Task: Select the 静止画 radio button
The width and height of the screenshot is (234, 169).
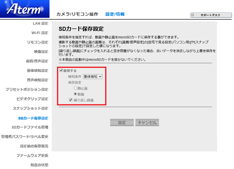Action: click(x=75, y=88)
